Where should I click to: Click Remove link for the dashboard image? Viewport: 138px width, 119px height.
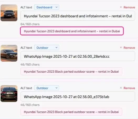point(129,7)
